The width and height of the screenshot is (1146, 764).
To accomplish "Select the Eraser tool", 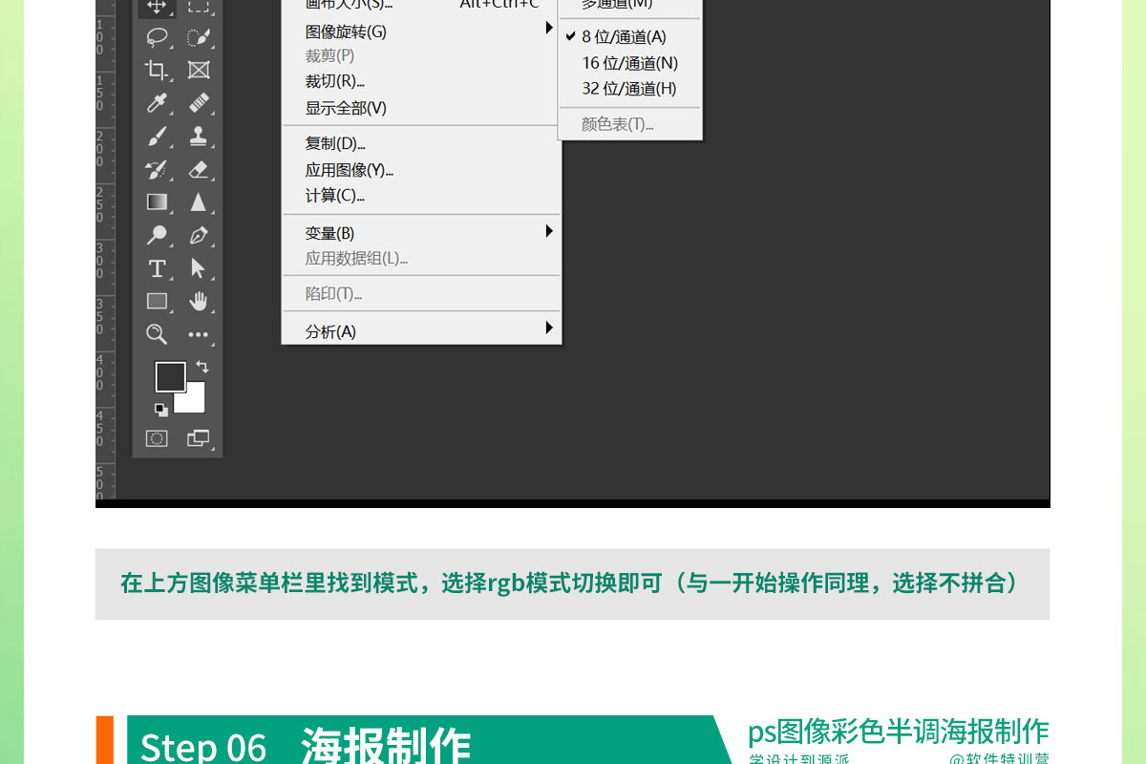I will (x=198, y=169).
